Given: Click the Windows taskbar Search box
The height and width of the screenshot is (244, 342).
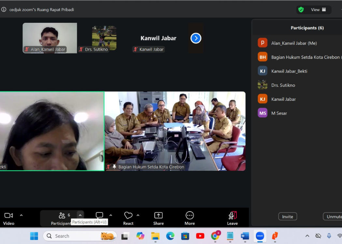Looking at the screenshot, I should pos(80,236).
